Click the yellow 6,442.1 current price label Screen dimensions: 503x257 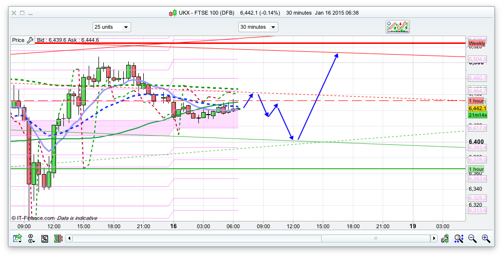click(476, 108)
